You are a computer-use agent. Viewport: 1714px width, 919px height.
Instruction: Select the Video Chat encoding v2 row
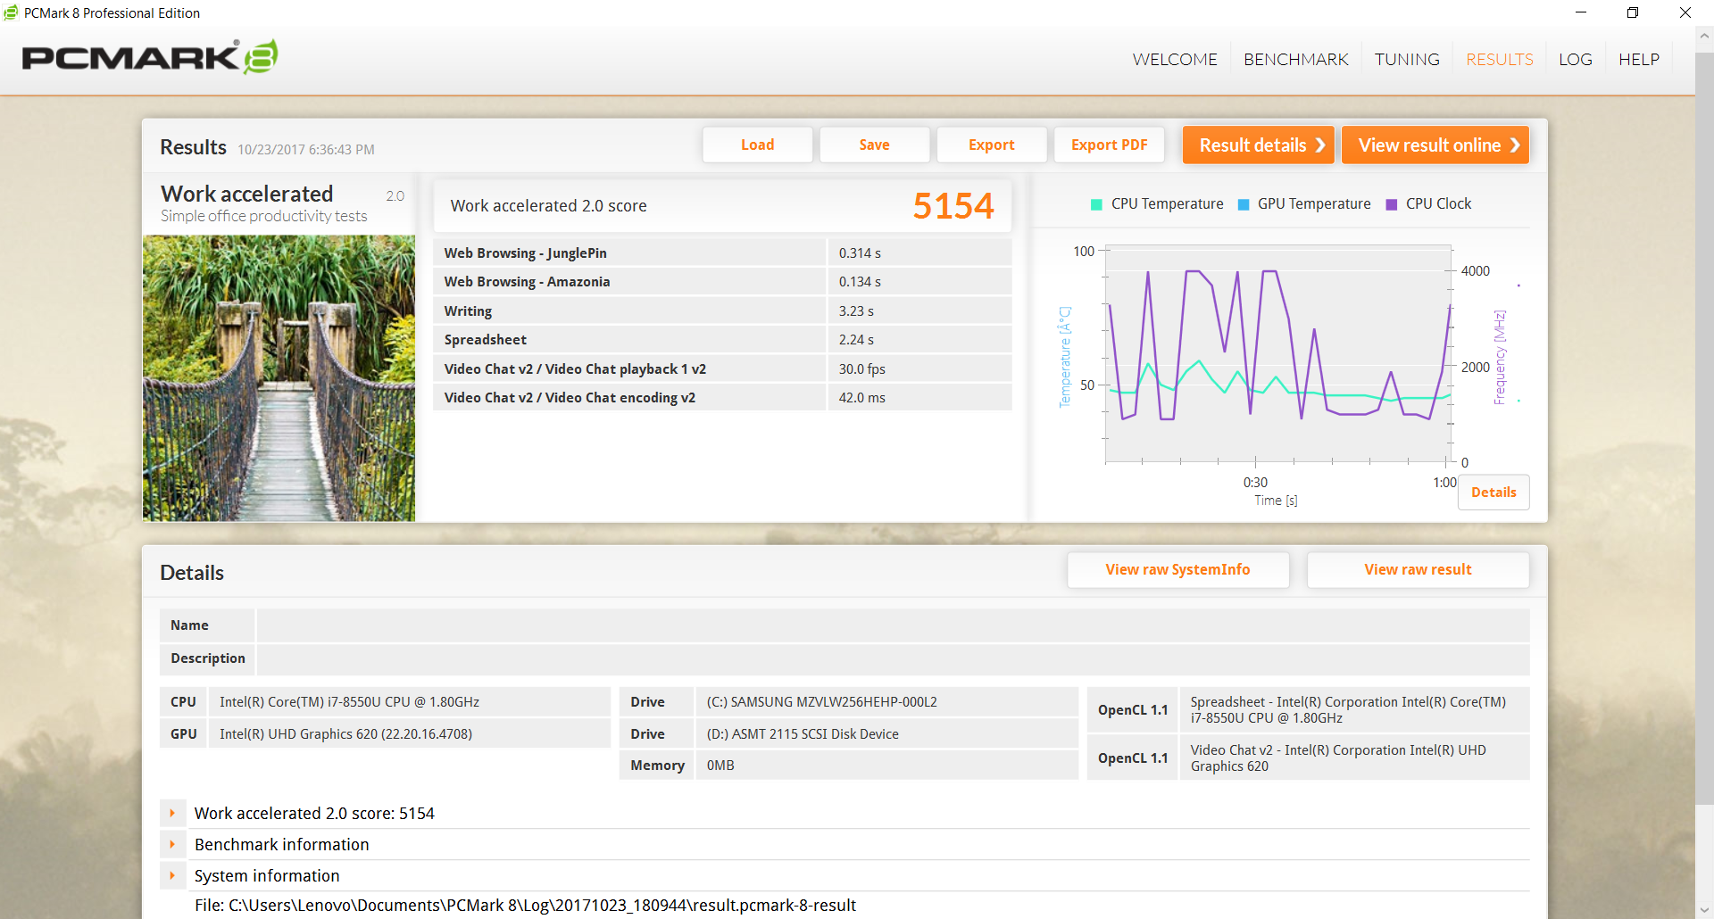point(722,398)
